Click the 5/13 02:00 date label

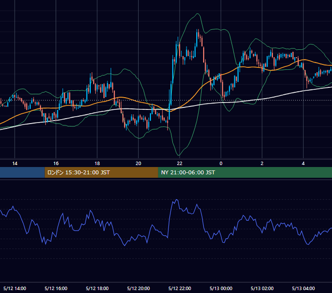(x=262, y=288)
